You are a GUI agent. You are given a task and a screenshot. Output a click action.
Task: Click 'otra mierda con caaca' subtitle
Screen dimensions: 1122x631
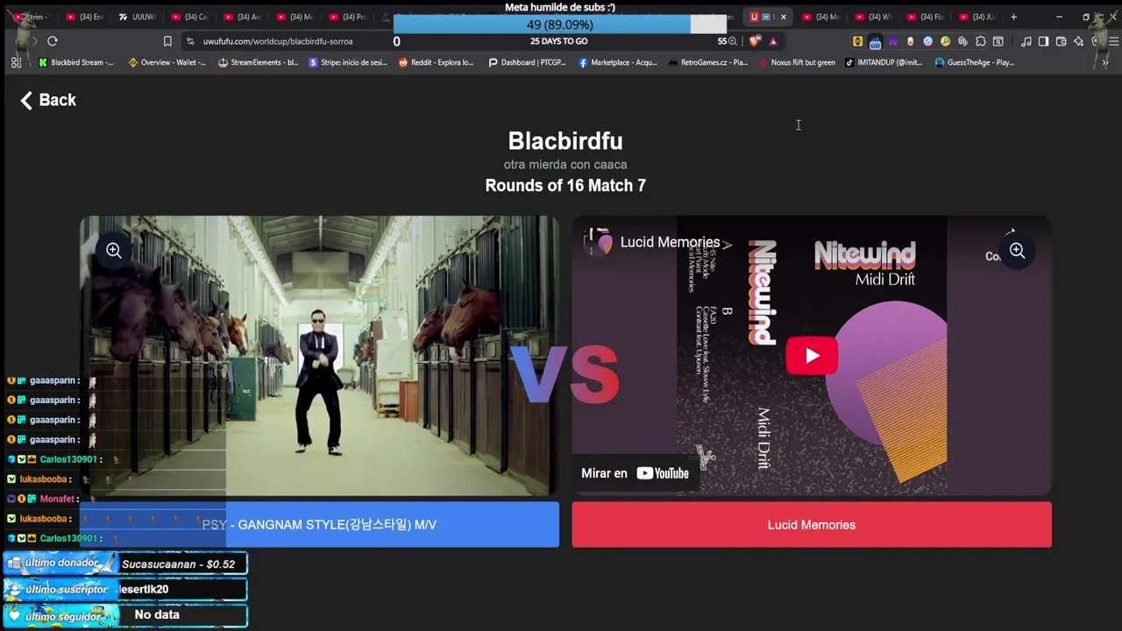565,164
